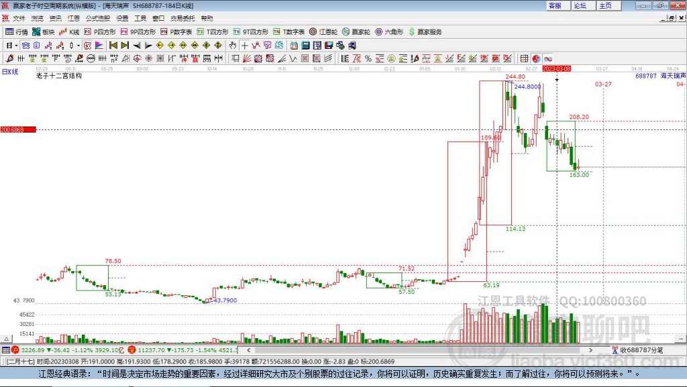Click the calculator icon in toolbar
Viewport: 687px width, 387px height.
[x=305, y=45]
